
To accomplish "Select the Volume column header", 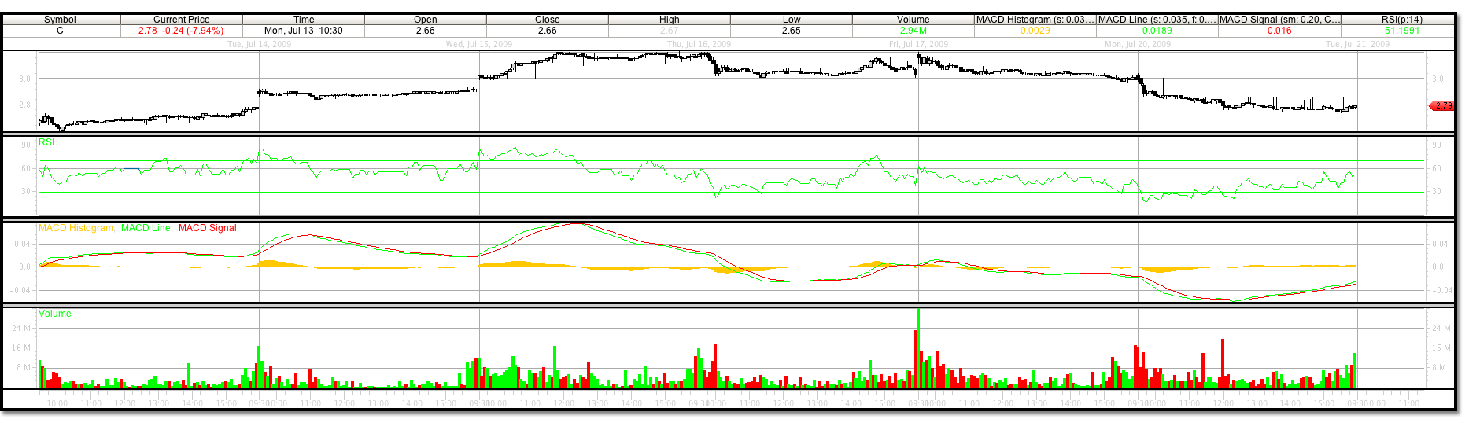I will pyautogui.click(x=913, y=20).
